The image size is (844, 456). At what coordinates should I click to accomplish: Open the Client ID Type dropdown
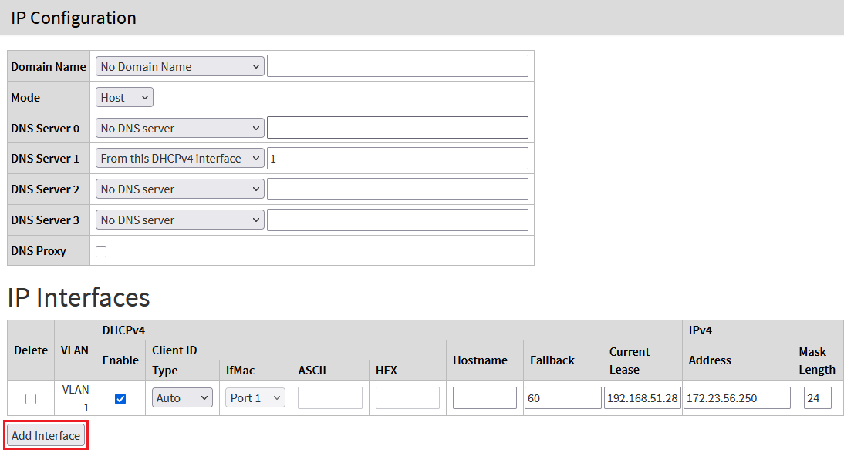[182, 397]
